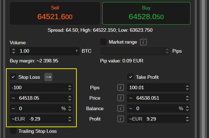Uncheck the Stop Loss checkbox

pos(13,77)
